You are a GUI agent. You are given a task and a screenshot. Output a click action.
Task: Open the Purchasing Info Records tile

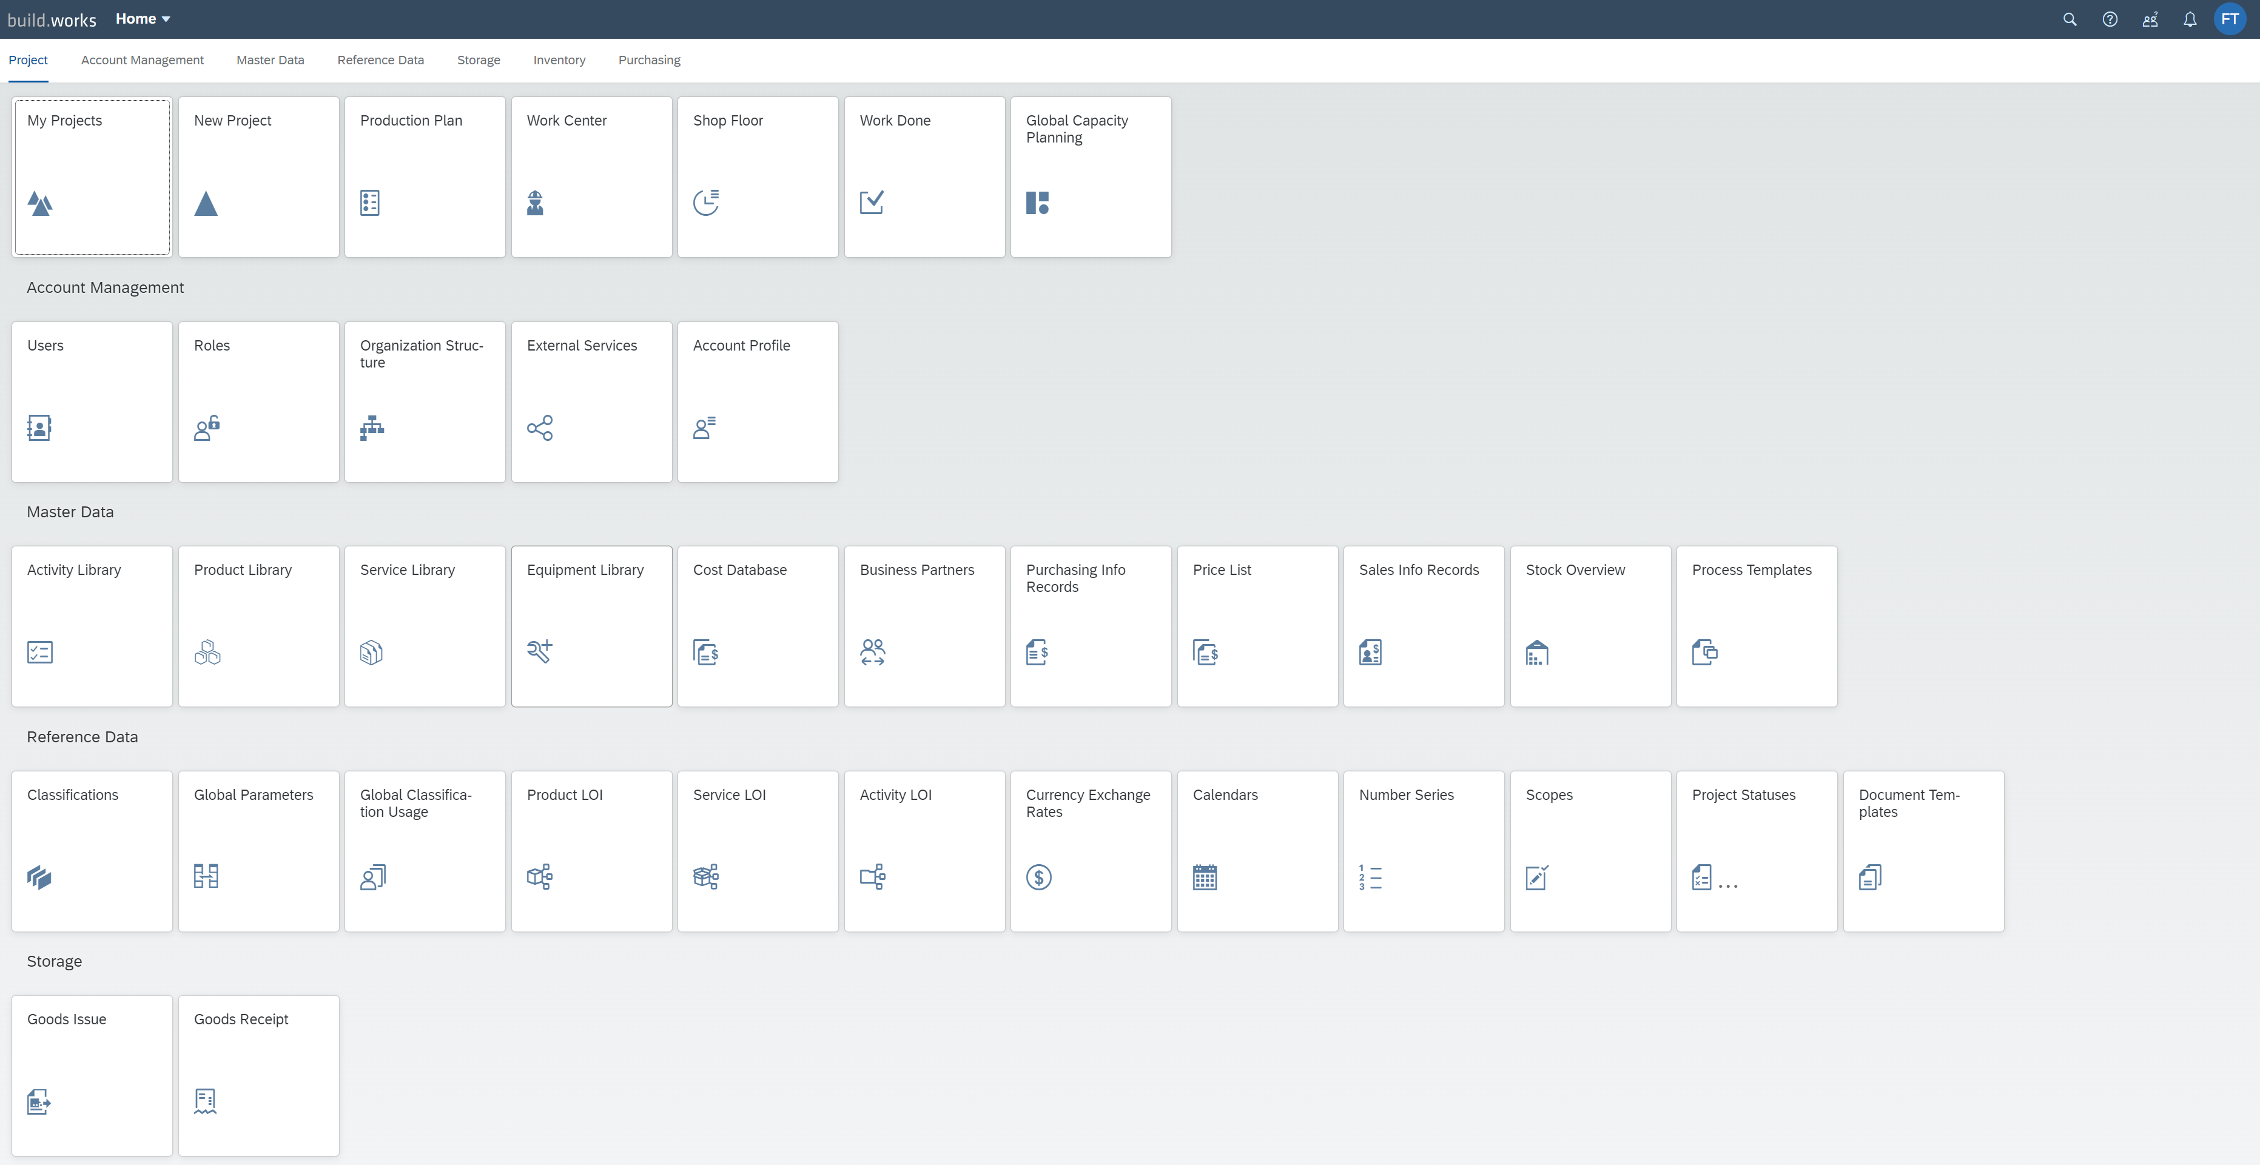tap(1091, 626)
